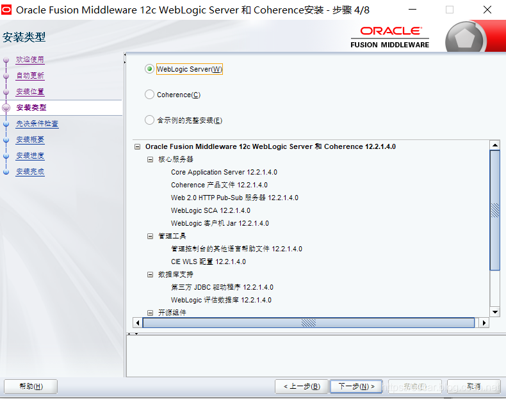Open the 安装概要 step
The height and width of the screenshot is (399, 506).
pos(30,139)
